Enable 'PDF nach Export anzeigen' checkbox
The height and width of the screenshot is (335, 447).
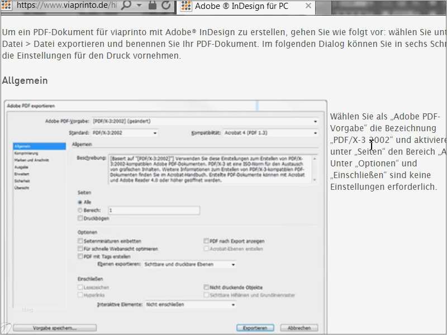(206, 241)
